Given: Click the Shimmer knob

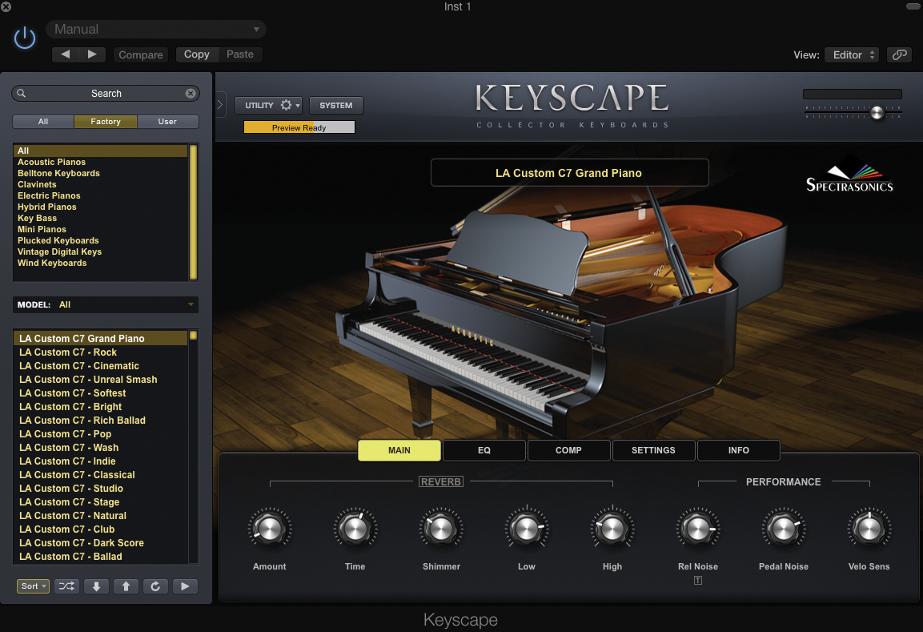Looking at the screenshot, I should pos(441,529).
